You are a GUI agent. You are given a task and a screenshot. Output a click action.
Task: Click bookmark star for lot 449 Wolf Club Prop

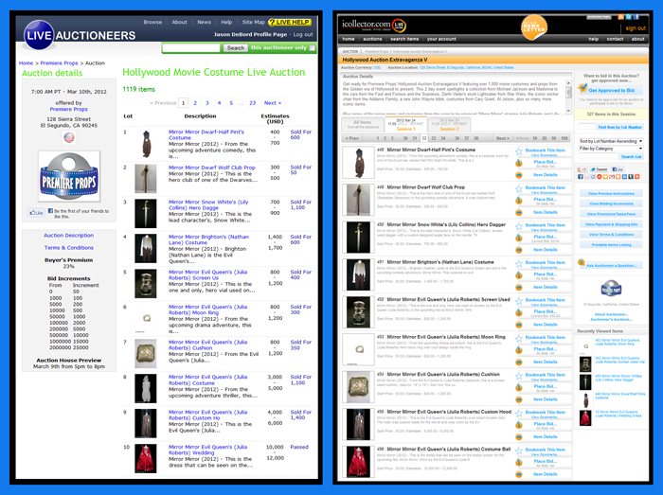coord(519,188)
